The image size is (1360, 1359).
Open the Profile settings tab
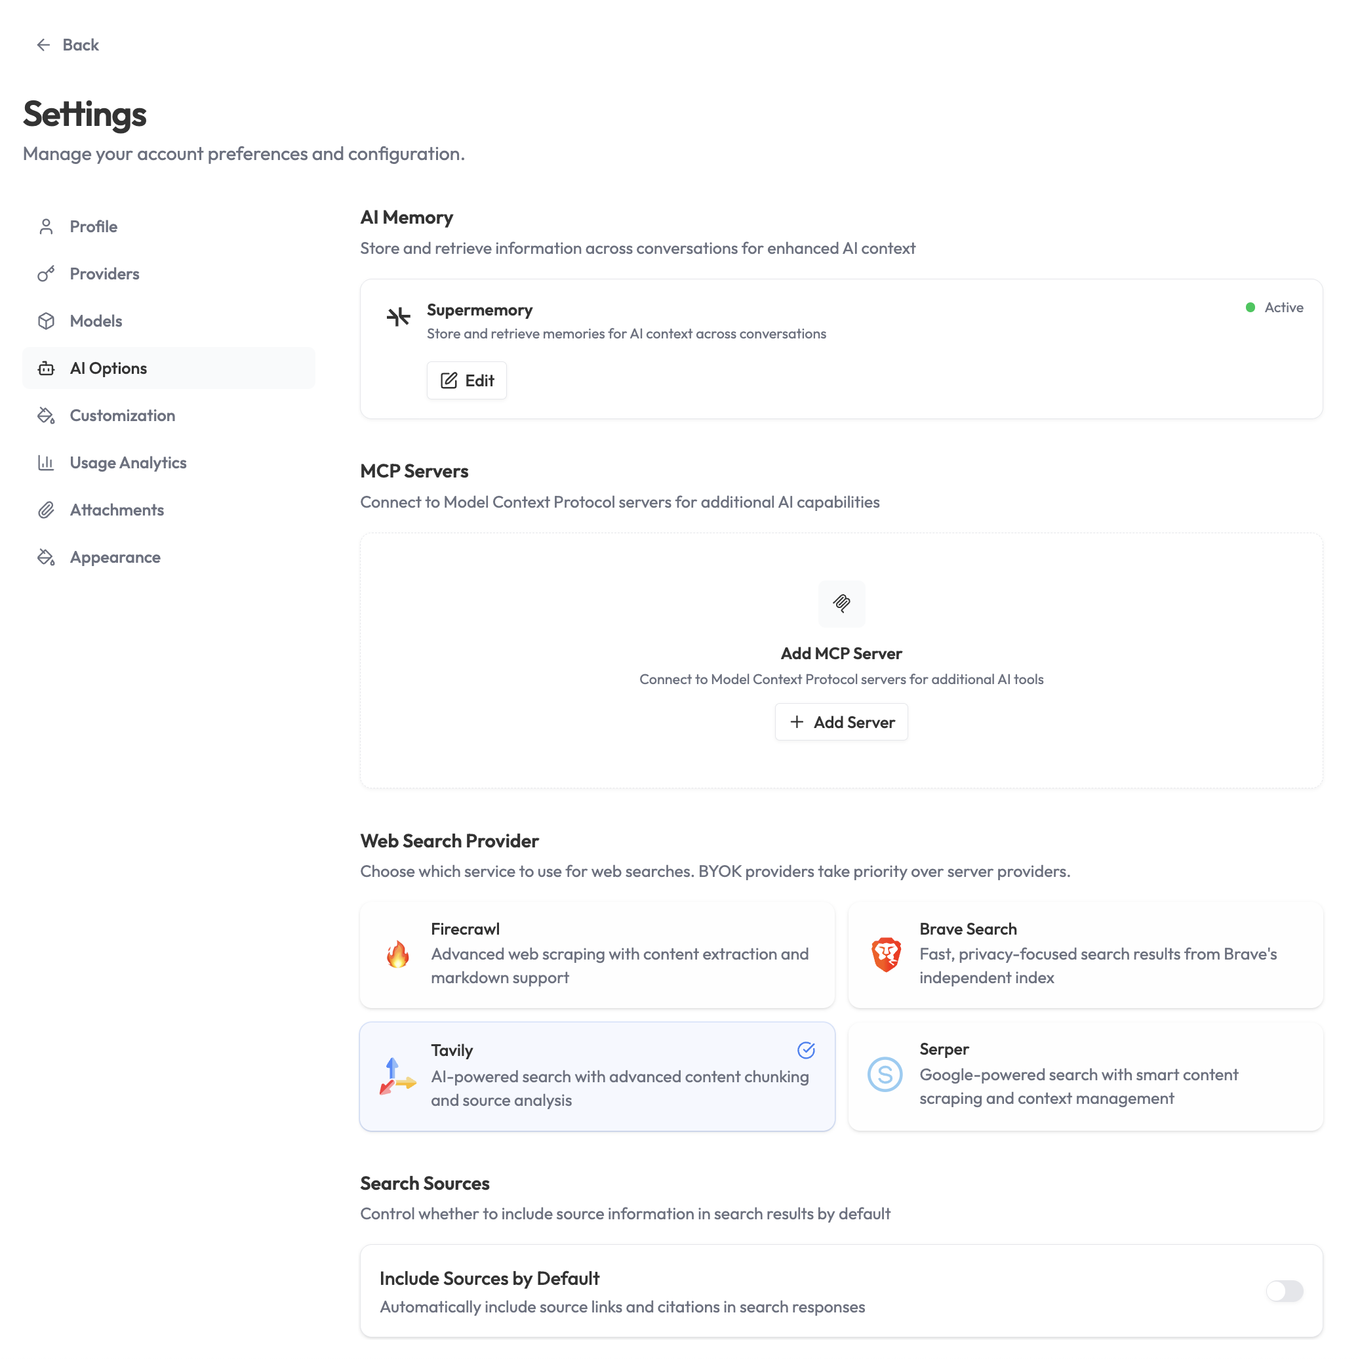(x=94, y=227)
